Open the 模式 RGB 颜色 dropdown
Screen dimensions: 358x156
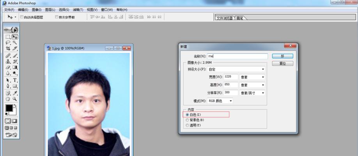220,101
